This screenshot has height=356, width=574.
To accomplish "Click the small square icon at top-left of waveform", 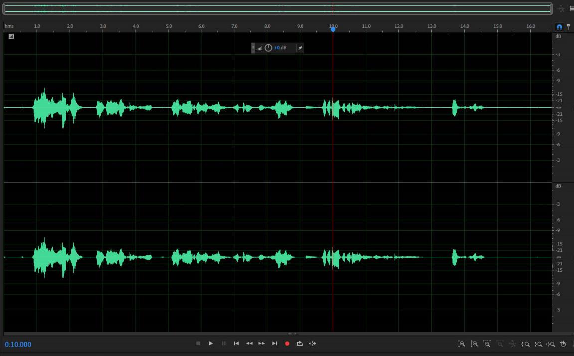I will pyautogui.click(x=11, y=36).
